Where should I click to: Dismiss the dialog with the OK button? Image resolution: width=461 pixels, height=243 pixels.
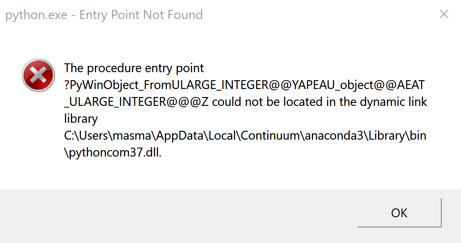399,213
